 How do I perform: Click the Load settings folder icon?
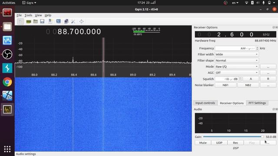tap(36, 21)
